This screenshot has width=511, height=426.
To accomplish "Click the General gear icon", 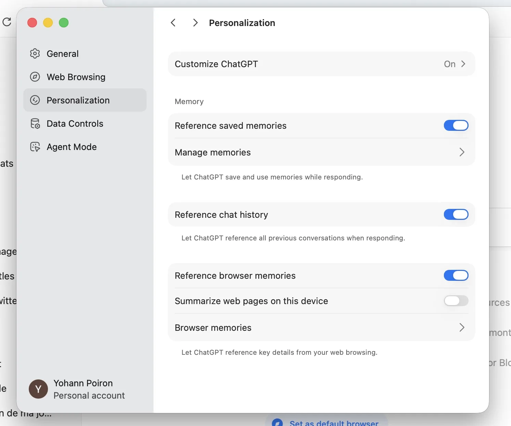I will coord(35,54).
